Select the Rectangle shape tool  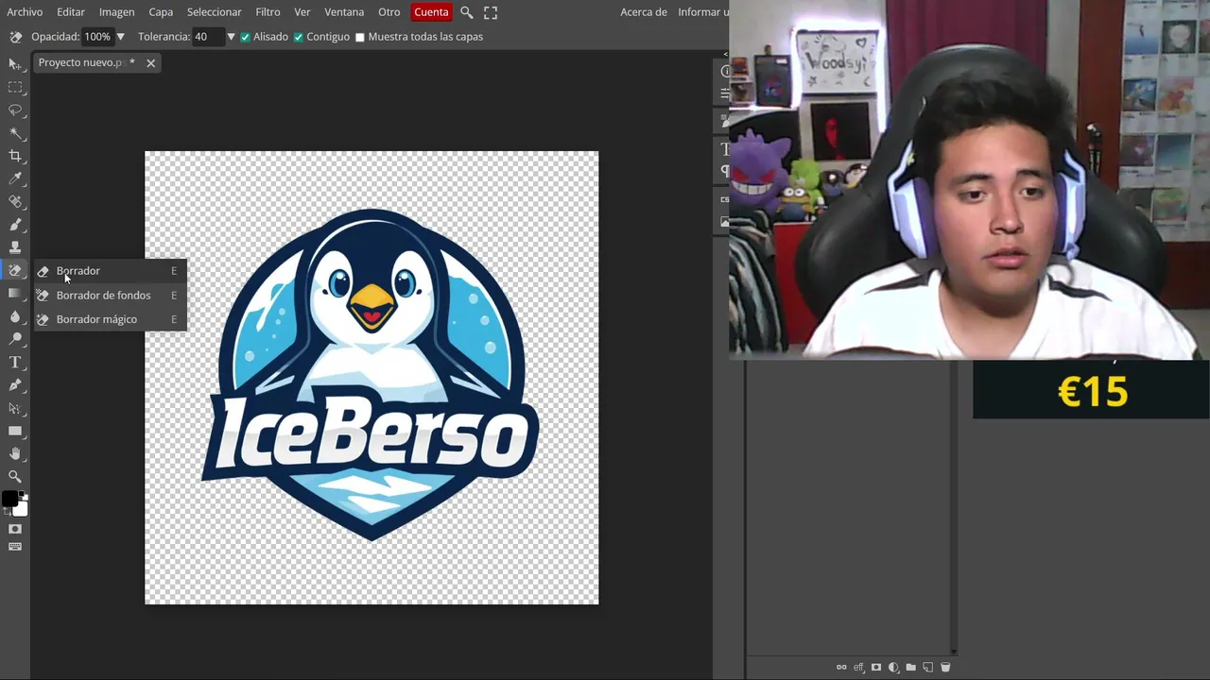(15, 432)
